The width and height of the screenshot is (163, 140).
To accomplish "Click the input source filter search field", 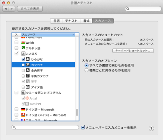I will pos(45,127).
